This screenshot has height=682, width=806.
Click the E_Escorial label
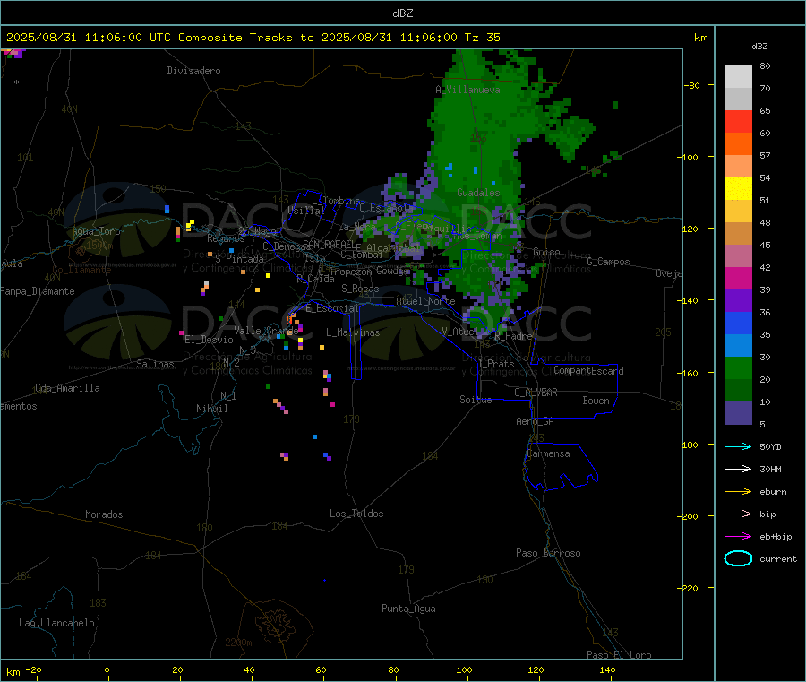332,308
